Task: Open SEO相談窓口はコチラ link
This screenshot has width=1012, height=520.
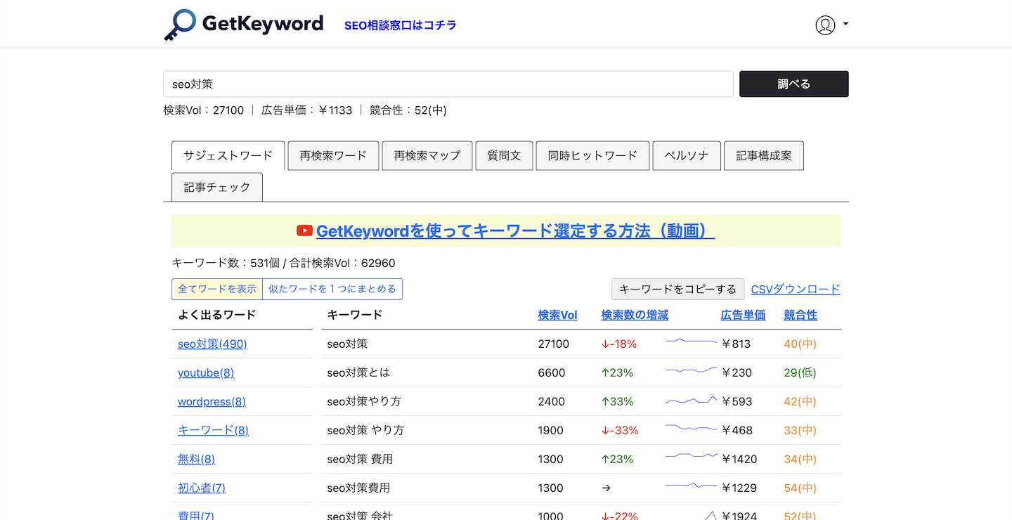Action: tap(401, 25)
